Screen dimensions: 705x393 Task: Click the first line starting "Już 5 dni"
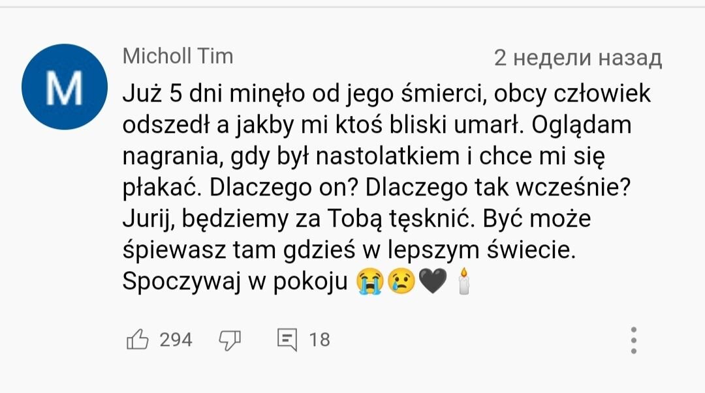tap(386, 95)
